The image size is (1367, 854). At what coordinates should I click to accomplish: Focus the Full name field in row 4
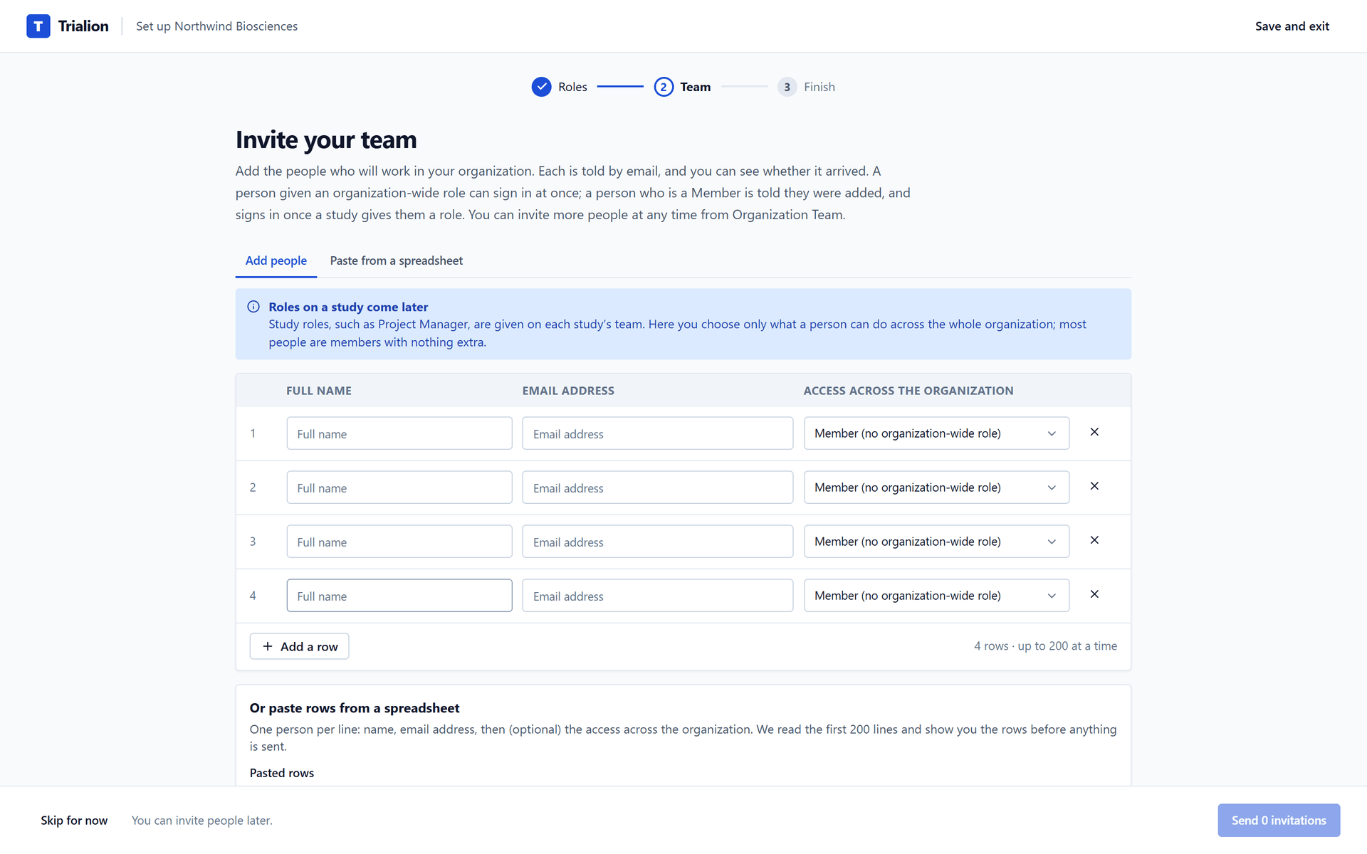[399, 596]
